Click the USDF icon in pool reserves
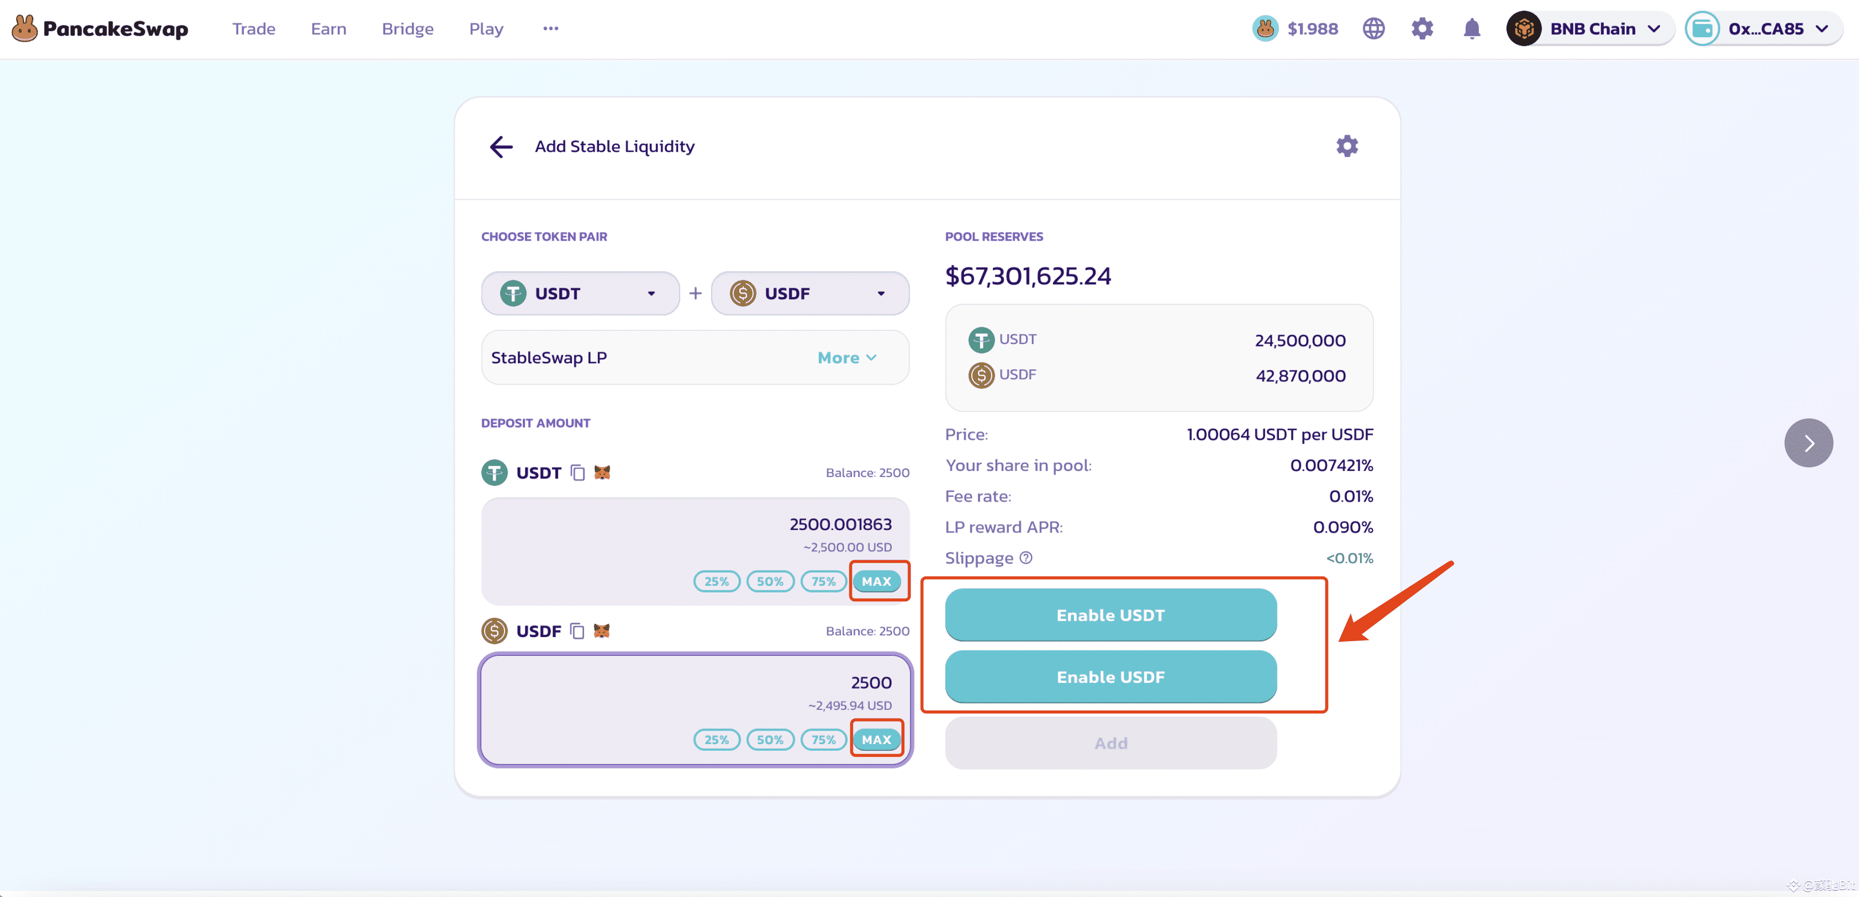Image resolution: width=1859 pixels, height=897 pixels. (981, 376)
